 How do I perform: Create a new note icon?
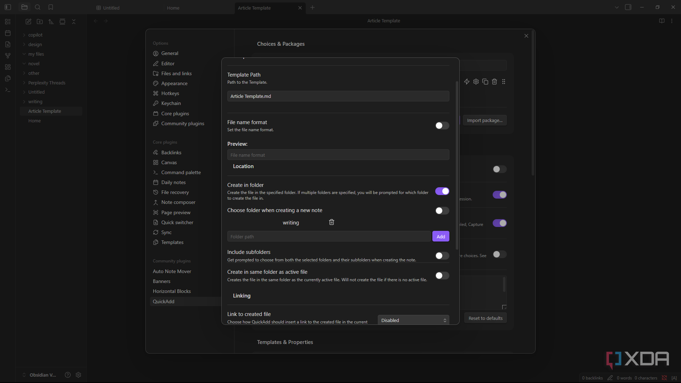pyautogui.click(x=28, y=22)
